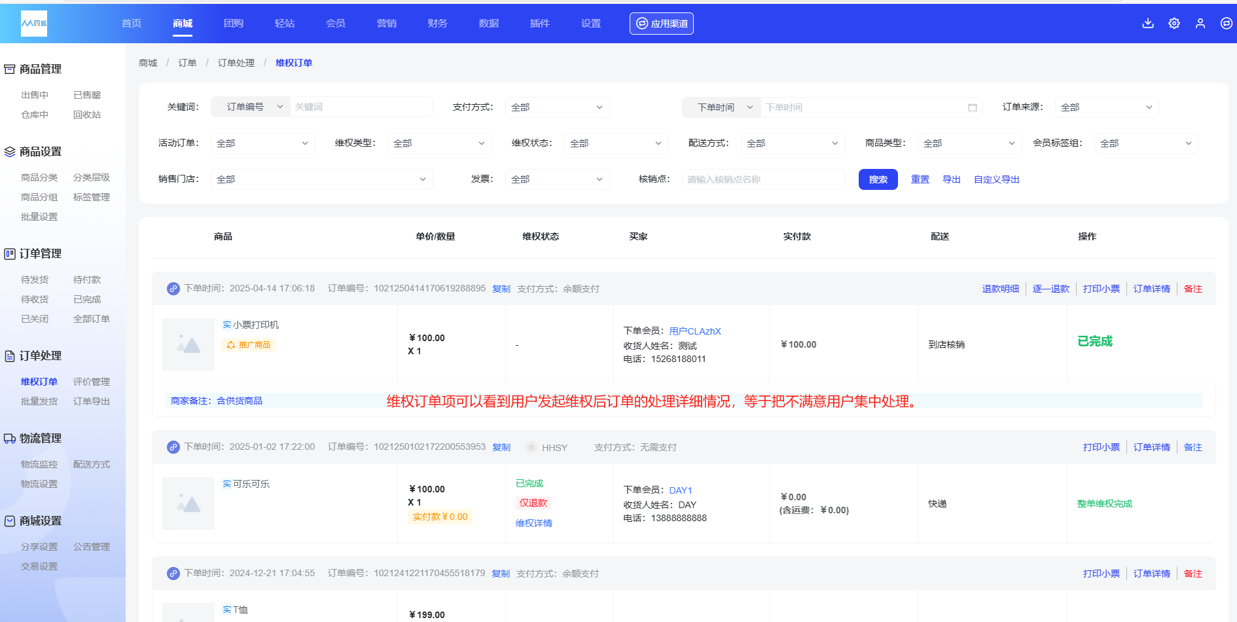Viewport: 1237px width, 622px height.
Task: Switch to 团购 top navigation tab
Action: click(234, 24)
